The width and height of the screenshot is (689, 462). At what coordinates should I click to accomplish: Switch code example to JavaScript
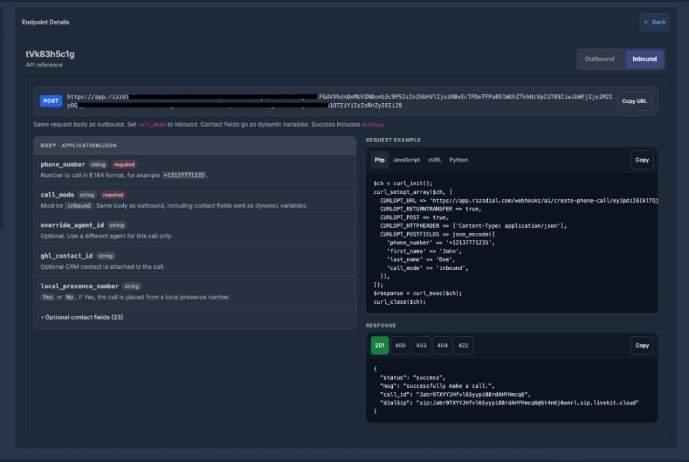(x=406, y=160)
